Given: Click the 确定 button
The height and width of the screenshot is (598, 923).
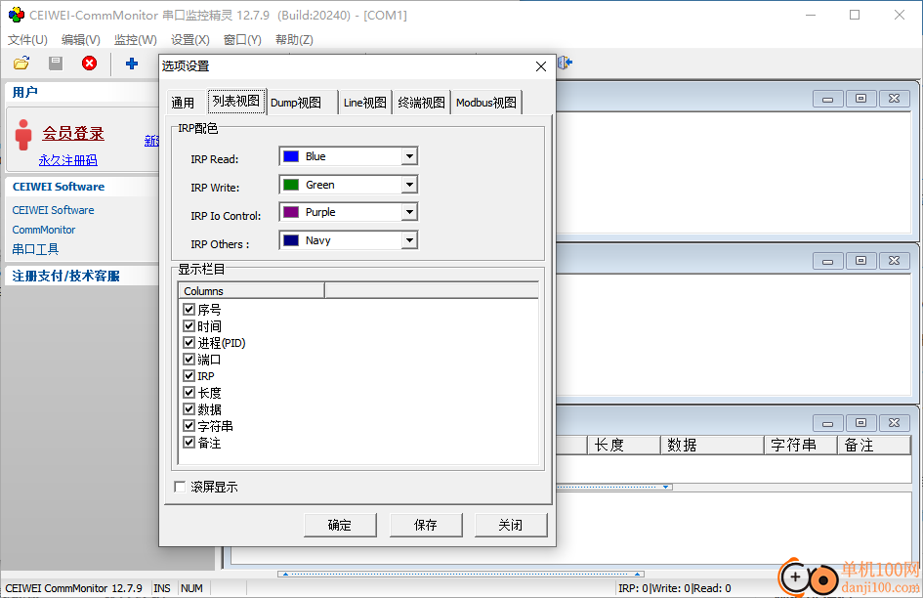Looking at the screenshot, I should click(340, 525).
